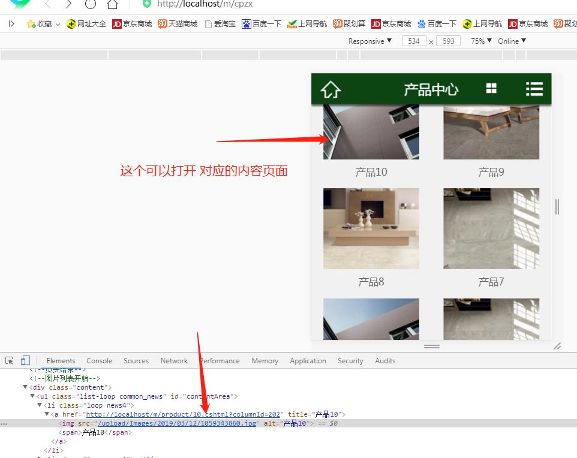Tap the home icon in 产品中心 header
This screenshot has height=458, width=577.
(330, 89)
